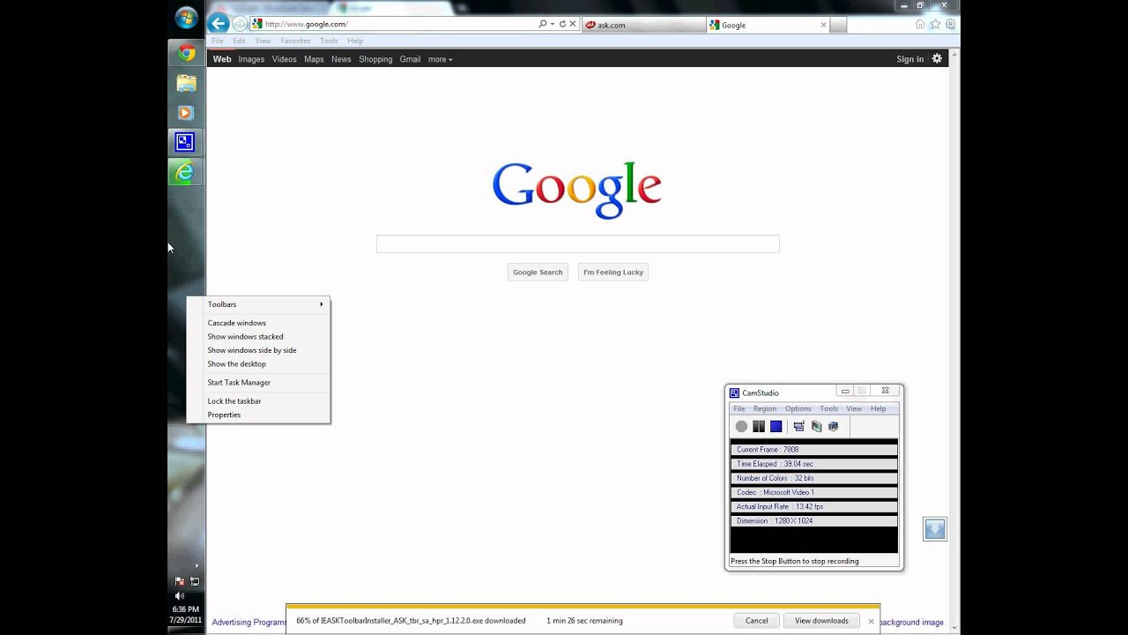Viewport: 1128px width, 635px height.
Task: Choose Show the desktop
Action: [x=259, y=363]
